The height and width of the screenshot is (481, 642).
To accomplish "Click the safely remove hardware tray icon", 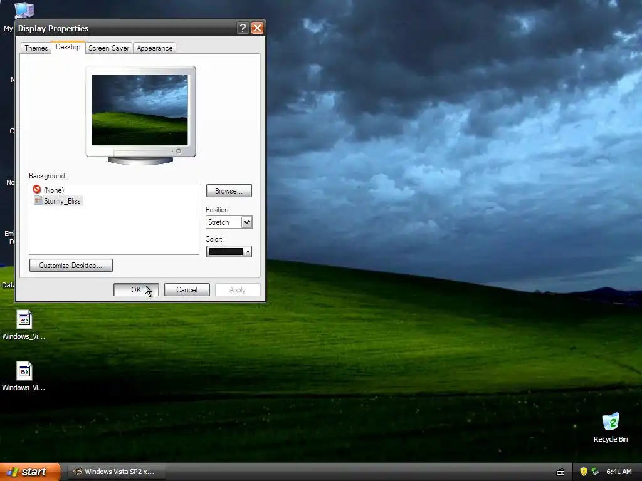I will (596, 472).
